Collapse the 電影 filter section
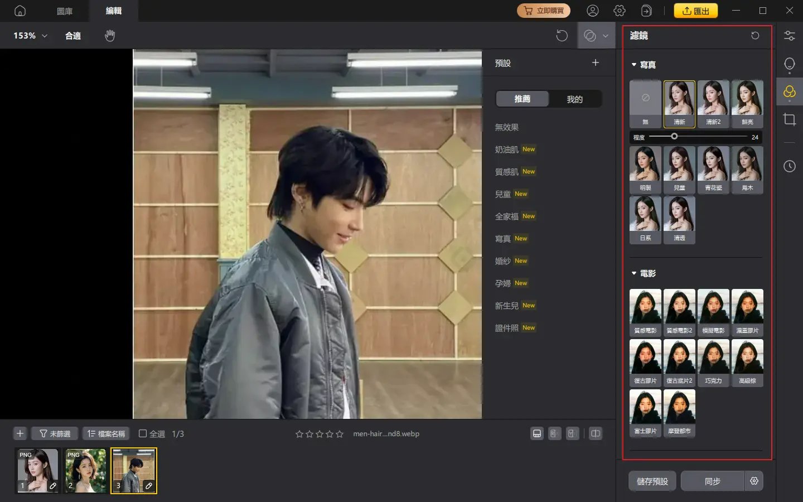The width and height of the screenshot is (803, 502). (x=634, y=273)
